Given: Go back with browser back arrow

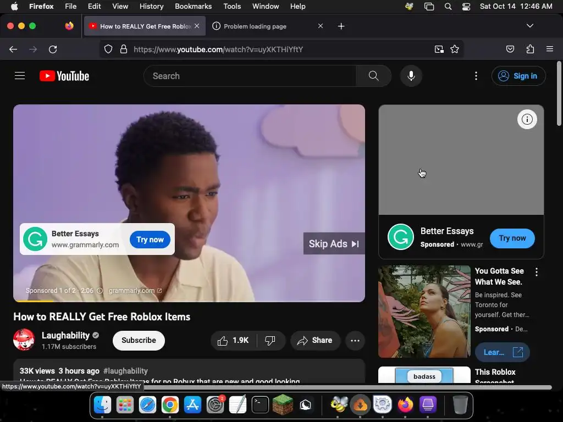Looking at the screenshot, I should coord(13,49).
